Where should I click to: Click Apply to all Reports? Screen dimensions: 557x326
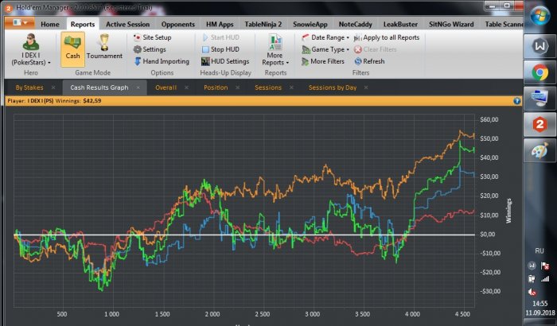[x=387, y=37]
